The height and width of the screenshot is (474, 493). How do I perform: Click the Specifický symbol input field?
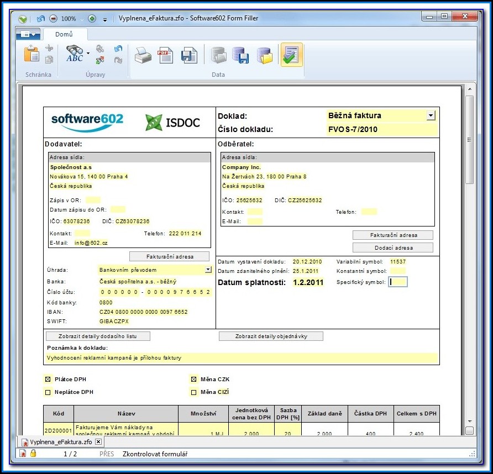398,282
